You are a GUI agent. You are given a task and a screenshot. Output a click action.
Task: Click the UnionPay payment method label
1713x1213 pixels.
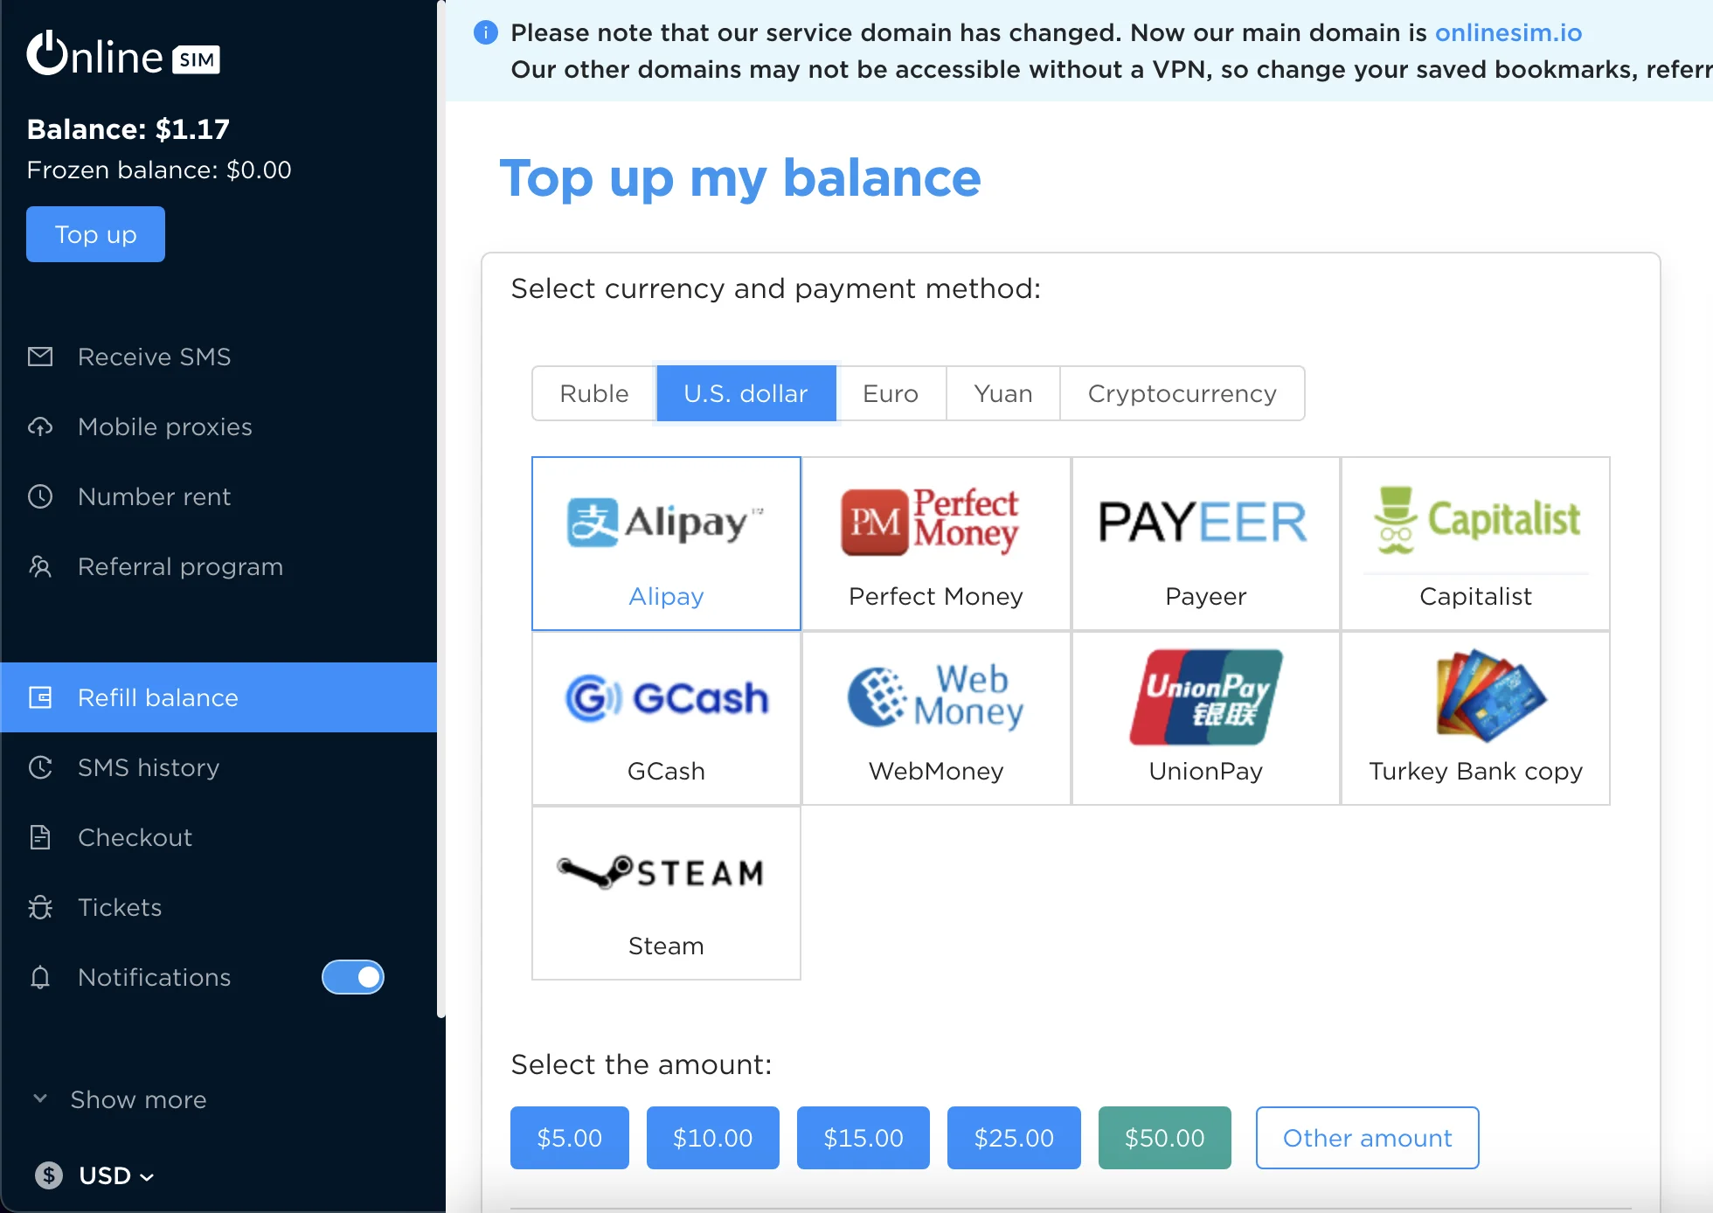1206,771
